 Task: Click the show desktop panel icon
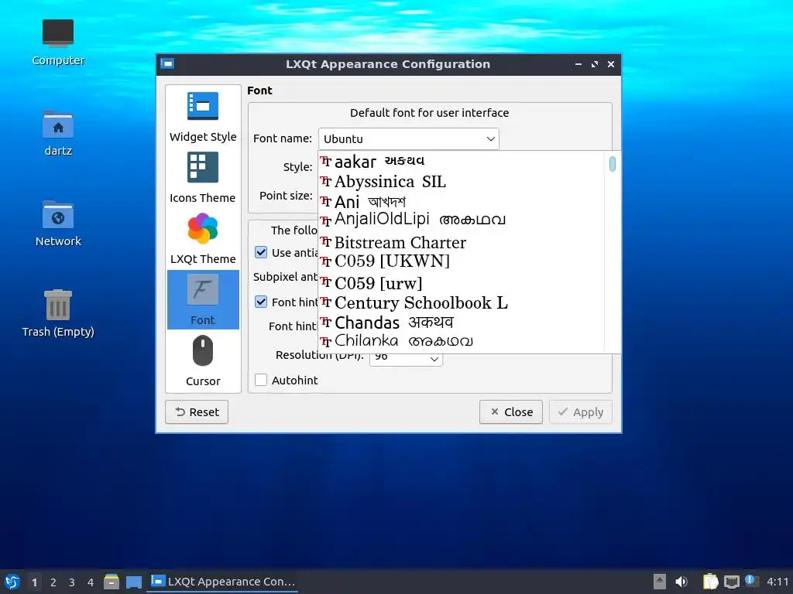point(133,582)
